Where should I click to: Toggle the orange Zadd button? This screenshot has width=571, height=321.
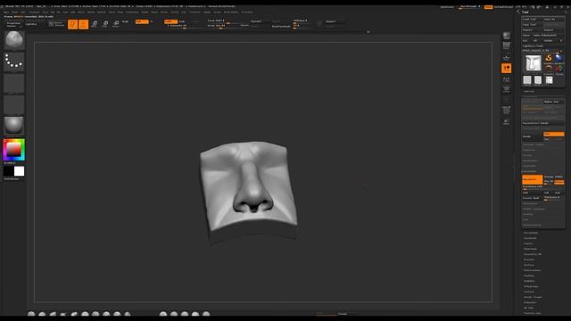point(170,21)
